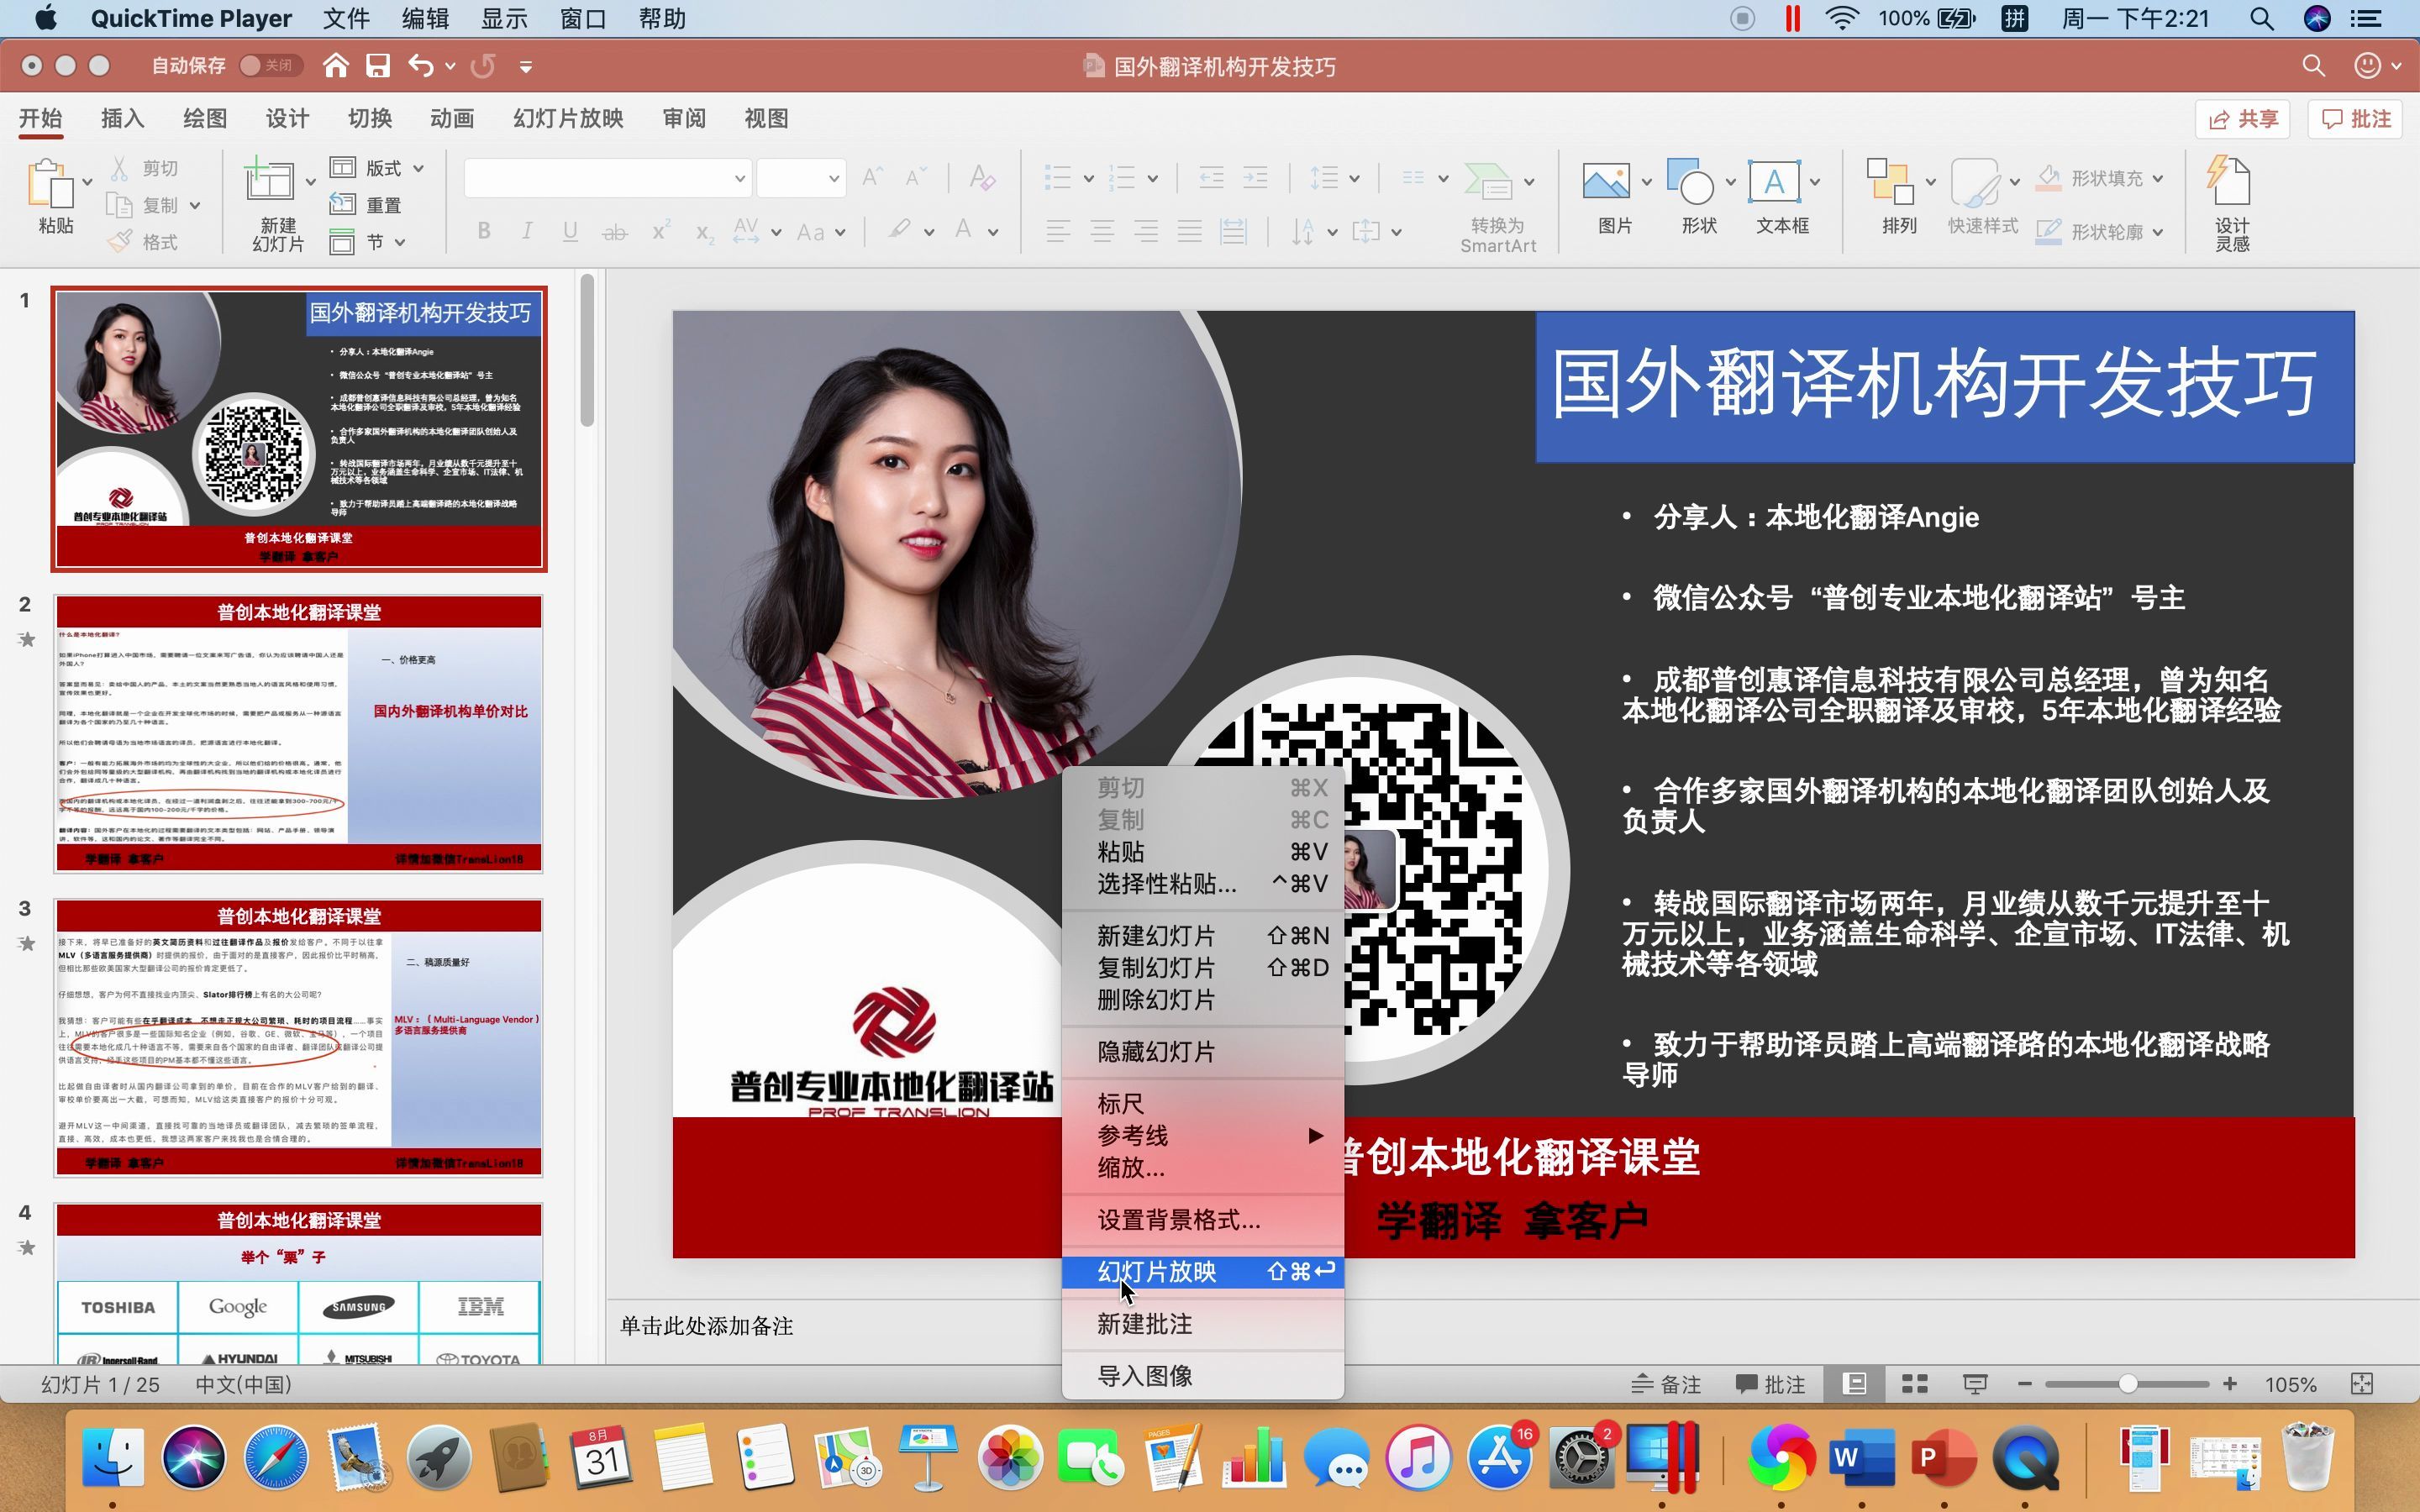Click fit slide to window icon
This screenshot has height=1512, width=2420.
coord(2361,1384)
